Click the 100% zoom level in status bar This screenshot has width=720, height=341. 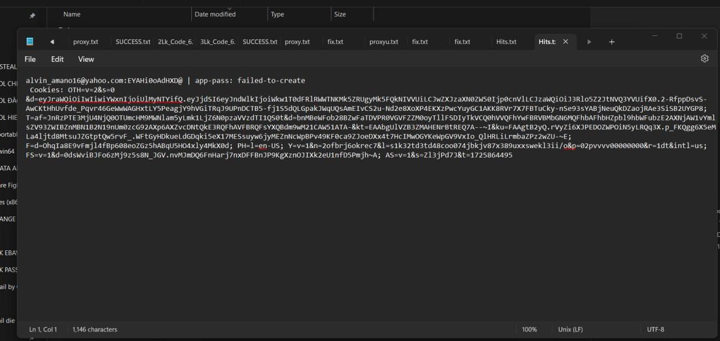click(529, 329)
